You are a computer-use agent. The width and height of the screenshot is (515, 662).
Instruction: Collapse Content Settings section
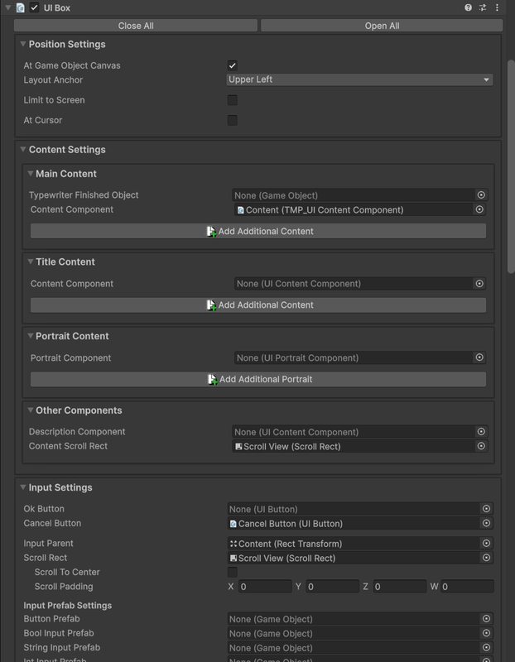click(23, 150)
